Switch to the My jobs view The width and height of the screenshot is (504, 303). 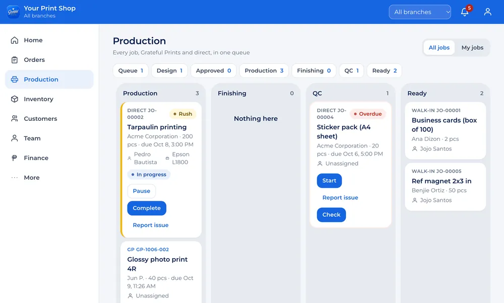coord(472,47)
